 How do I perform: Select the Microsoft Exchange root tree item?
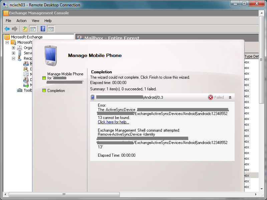click(x=27, y=37)
